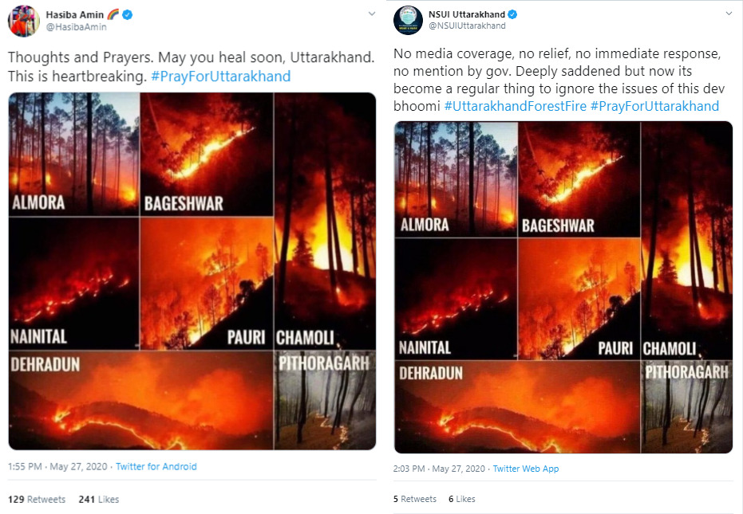Open the NSUI Uttarakhand display name link
The image size is (743, 514).
(467, 14)
